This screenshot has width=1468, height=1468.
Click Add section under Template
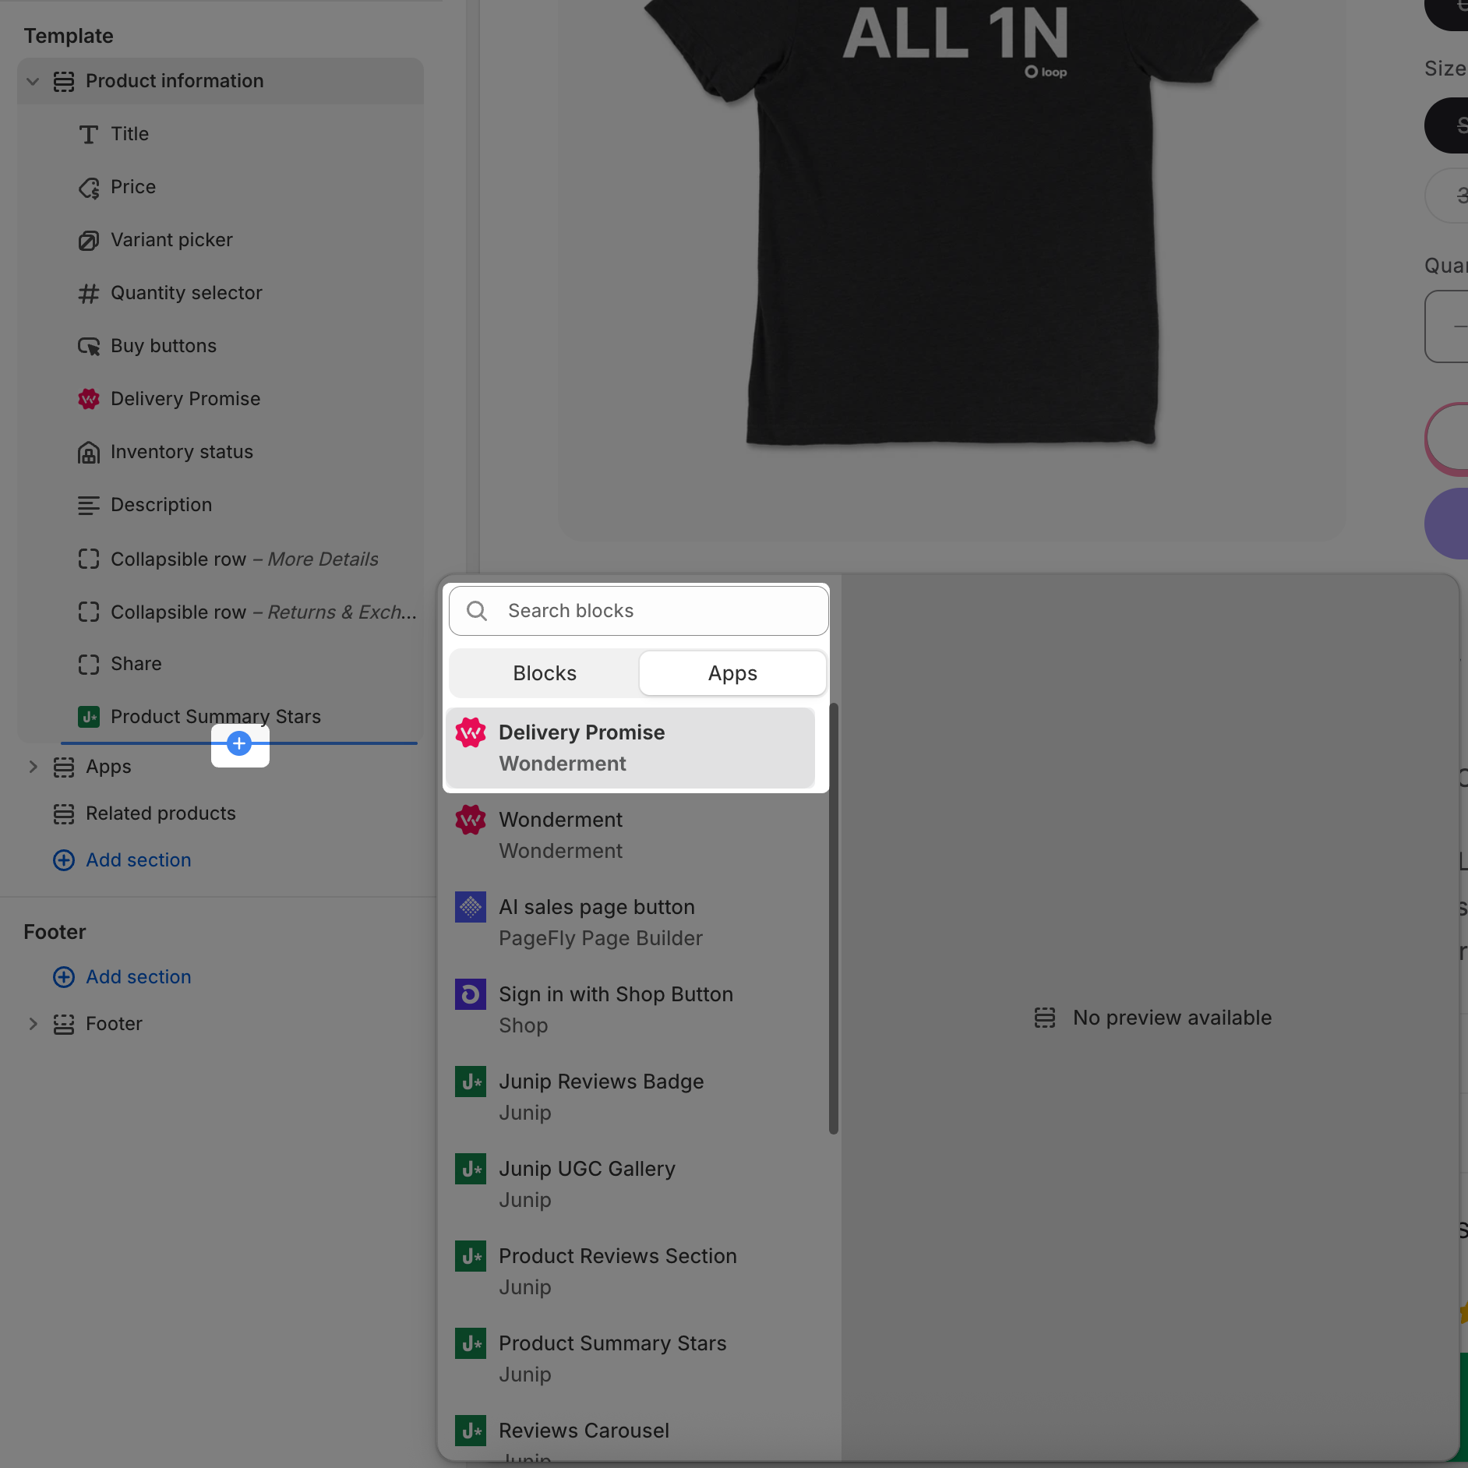click(122, 860)
